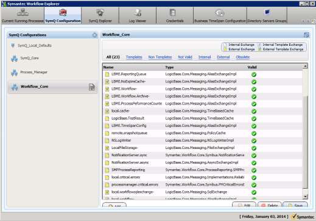
Task: Click valid checkmark for processmanager.critical.errors
Action: tap(254, 185)
